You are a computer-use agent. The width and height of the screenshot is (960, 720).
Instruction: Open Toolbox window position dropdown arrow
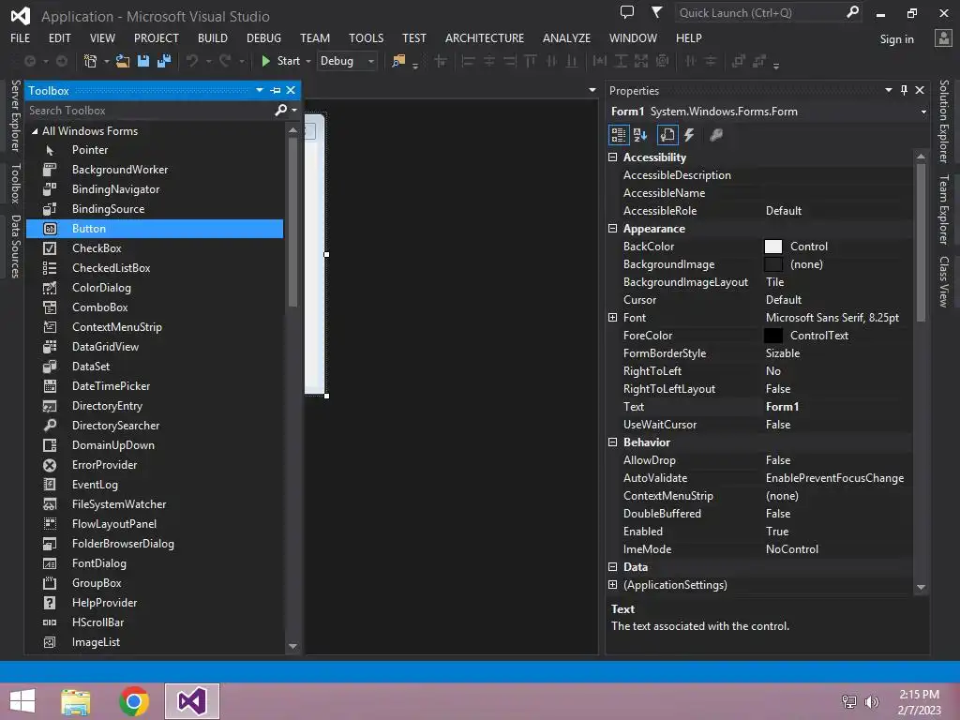[x=260, y=91]
